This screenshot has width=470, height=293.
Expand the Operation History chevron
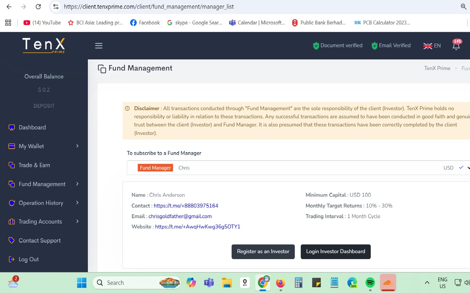tap(78, 203)
